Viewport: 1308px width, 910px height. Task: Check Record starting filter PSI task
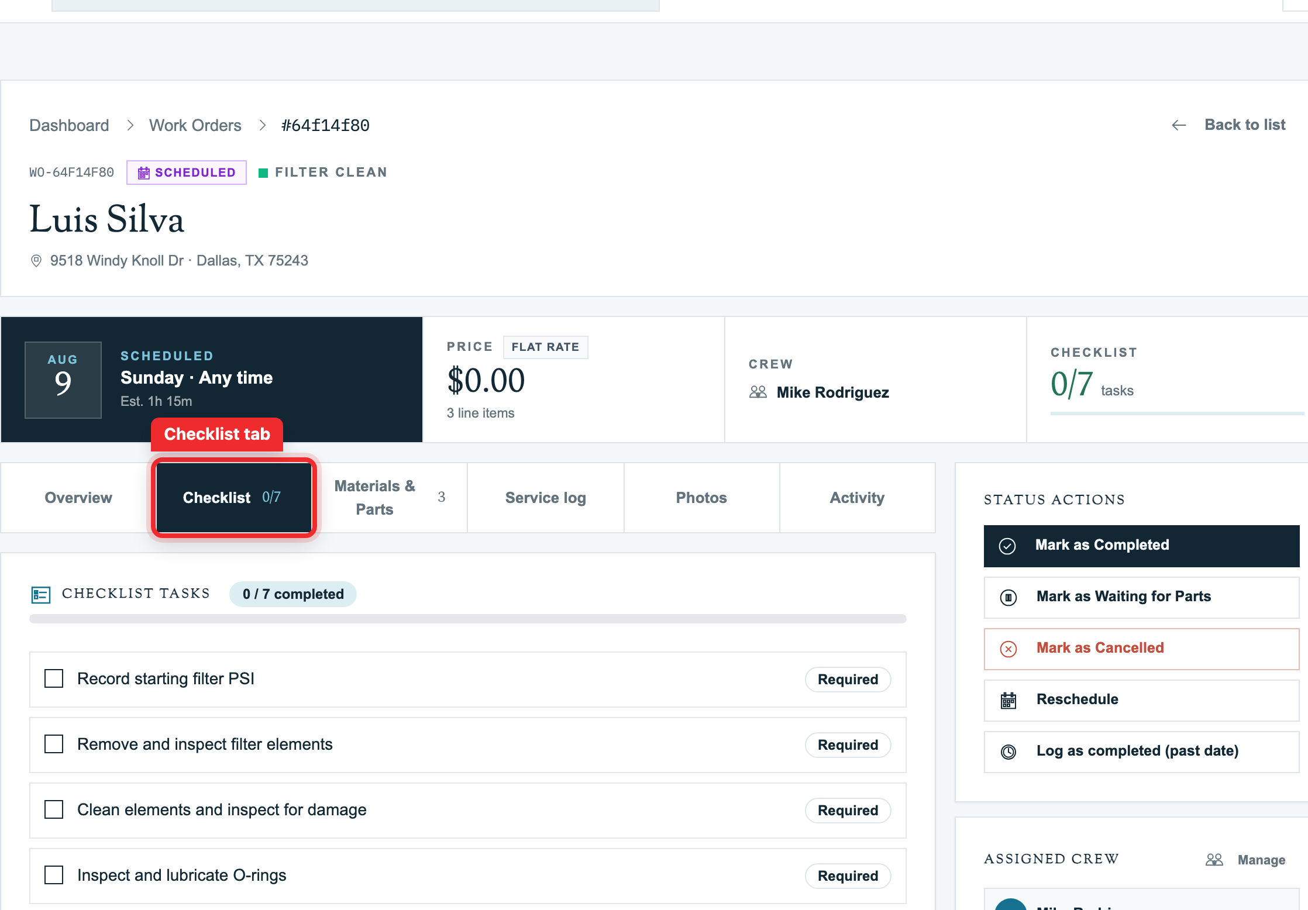tap(54, 678)
